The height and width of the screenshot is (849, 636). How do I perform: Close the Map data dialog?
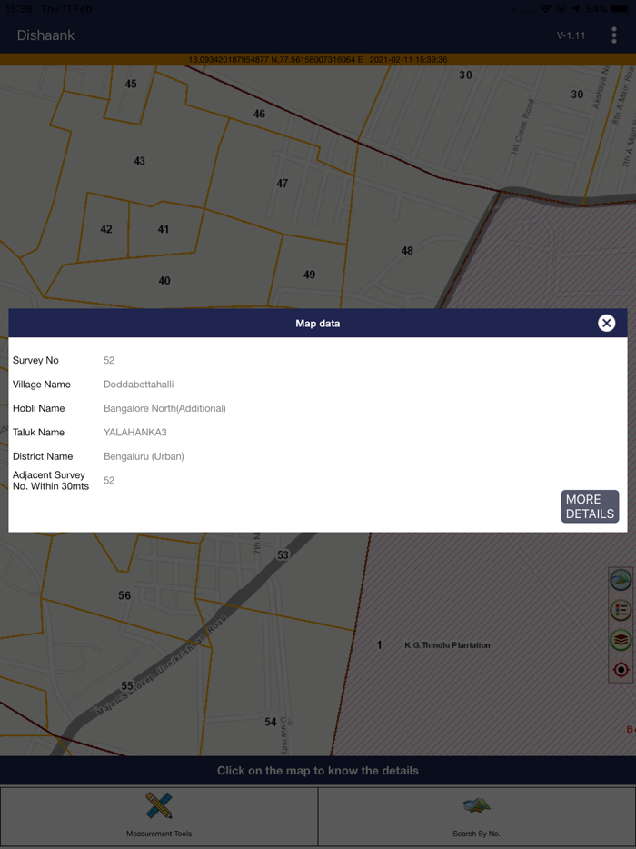606,324
